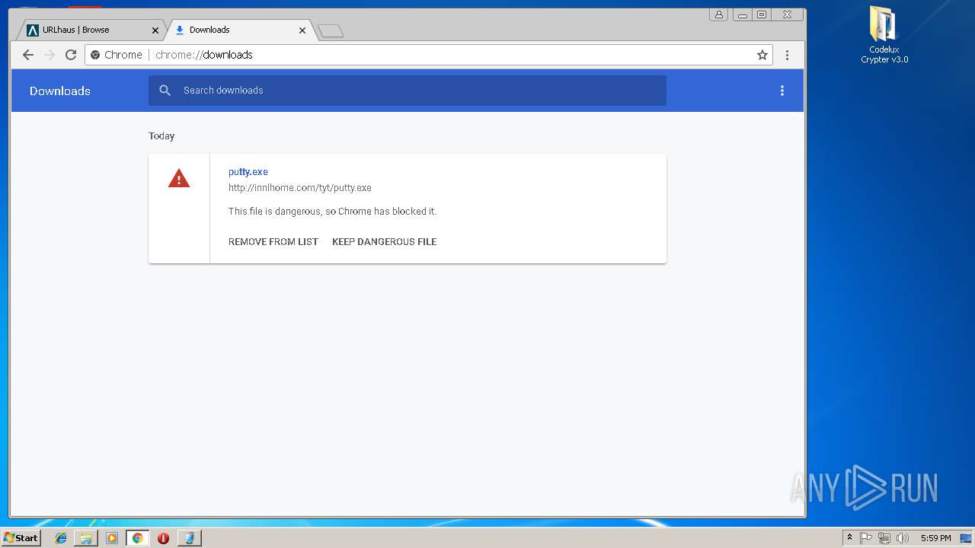Viewport: 975px width, 548px height.
Task: Click the innlhome.com putty.exe URL
Action: click(300, 188)
